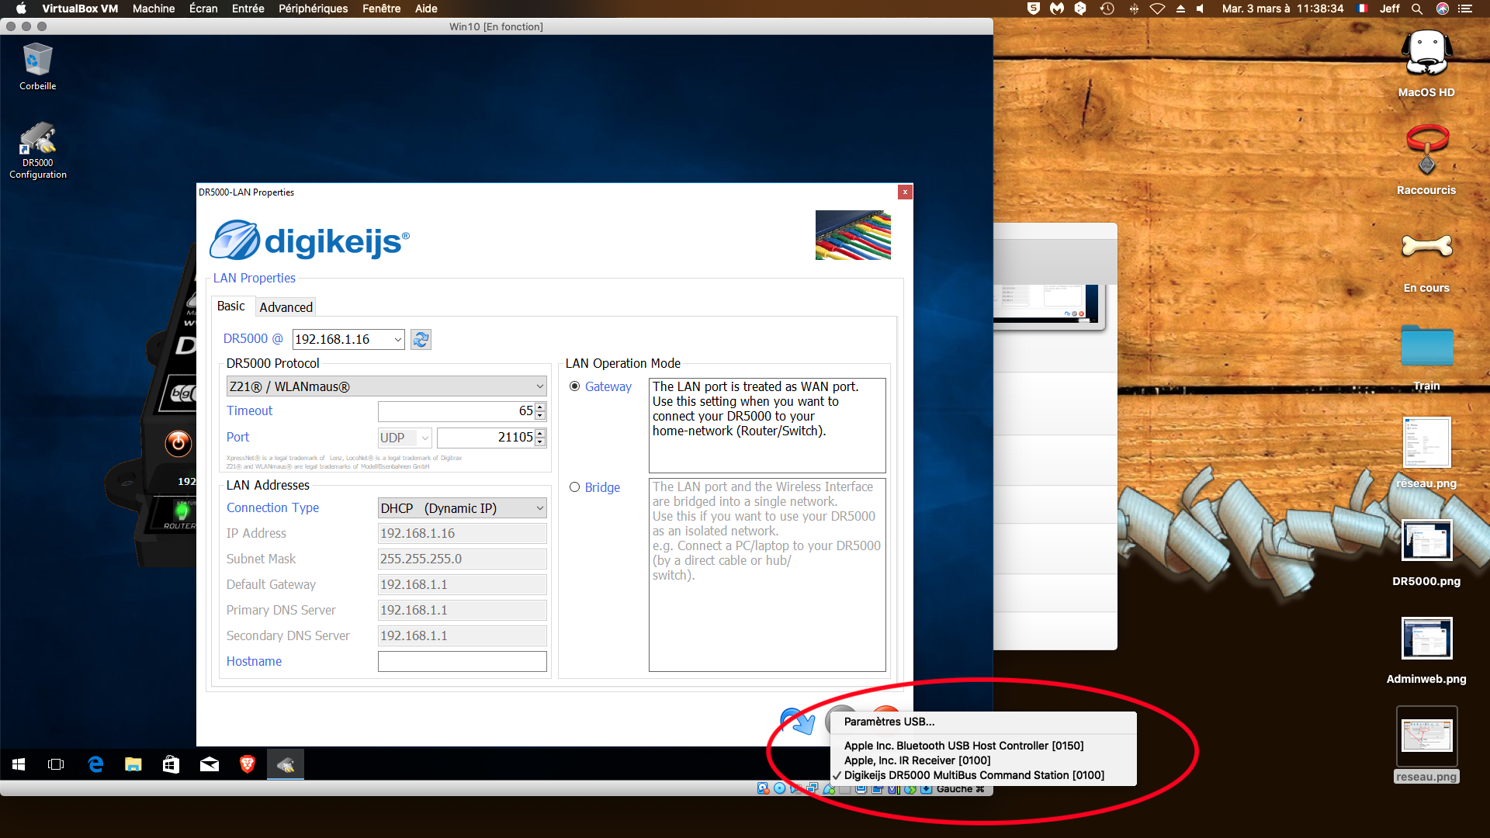The width and height of the screenshot is (1490, 838).
Task: Click the blue curved arrow button in LAN Properties
Action: pyautogui.click(x=799, y=721)
